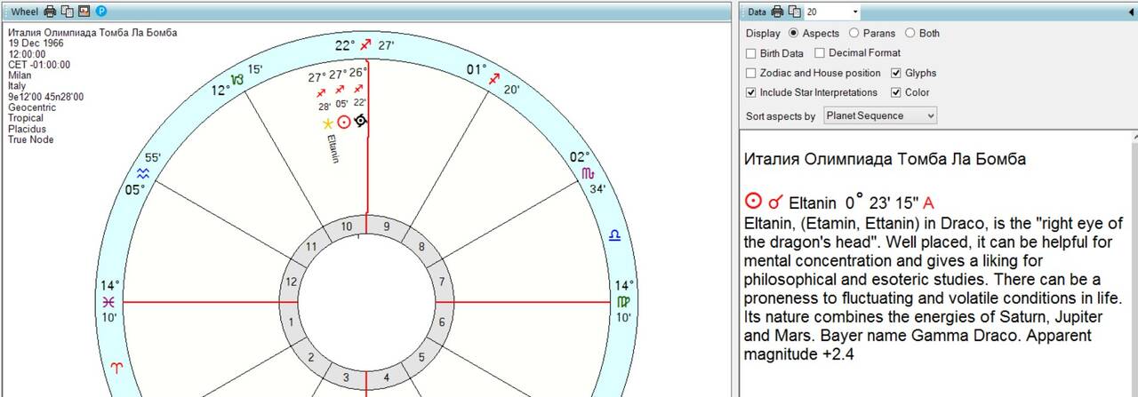Click 'Placidus' house system text
Screen dimensions: 1138x397
[x=27, y=129]
